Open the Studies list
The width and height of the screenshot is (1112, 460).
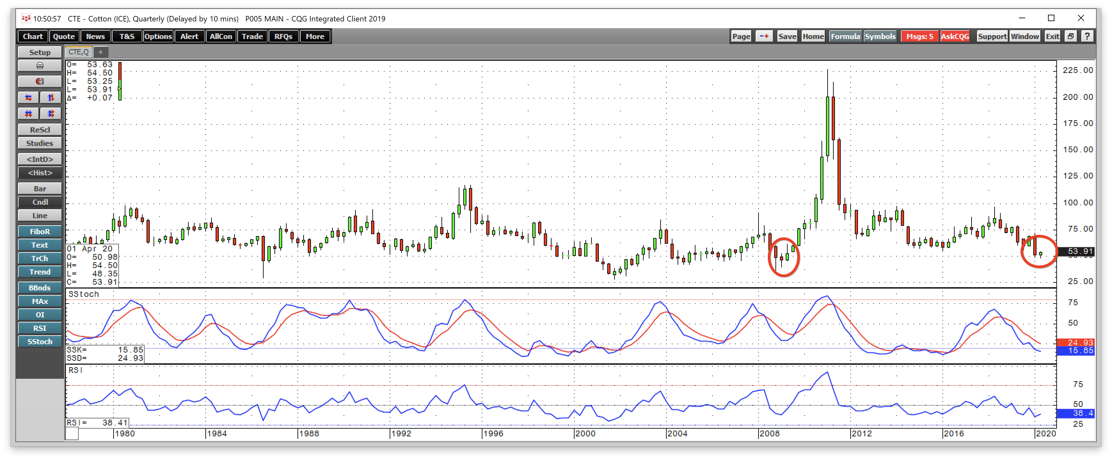40,143
